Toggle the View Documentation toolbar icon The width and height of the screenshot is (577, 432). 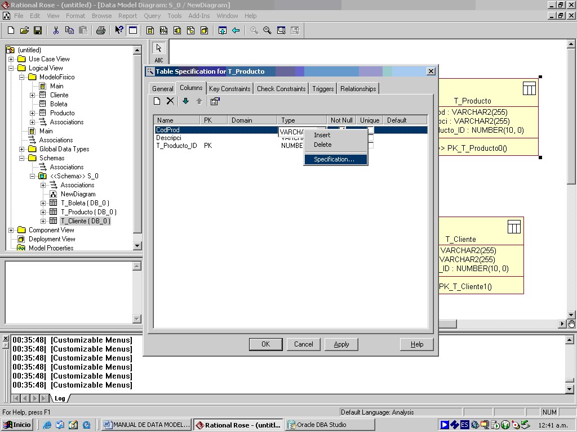[132, 30]
